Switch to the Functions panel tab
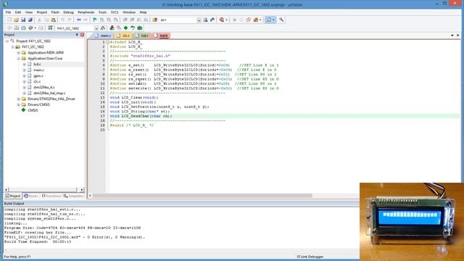 click(51, 196)
